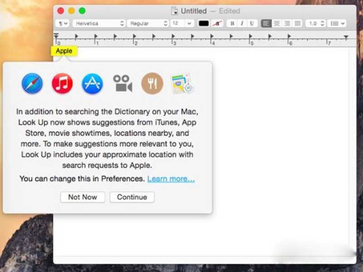This screenshot has height=272, width=363.
Task: Click the Continue button
Action: pyautogui.click(x=132, y=197)
